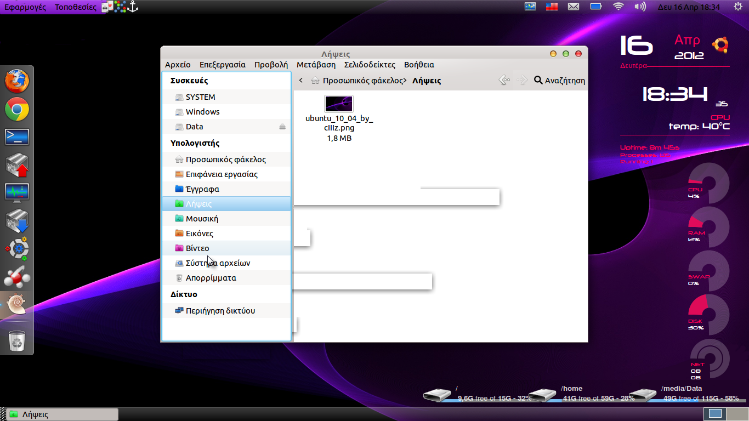Open Περιήγηση δικτύου in sidebar
Screen dimensions: 749x421
coord(220,311)
